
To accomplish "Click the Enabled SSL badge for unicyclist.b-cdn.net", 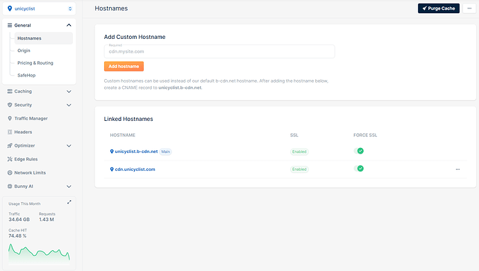I will click(x=299, y=151).
